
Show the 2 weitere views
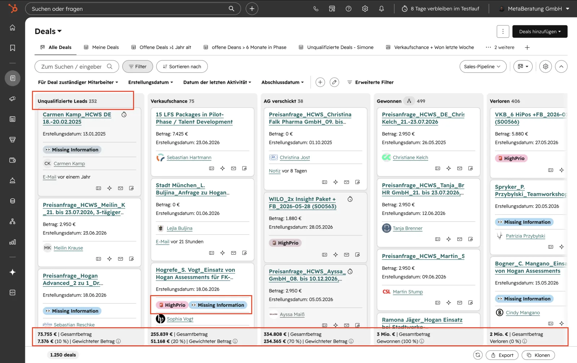tap(500, 47)
